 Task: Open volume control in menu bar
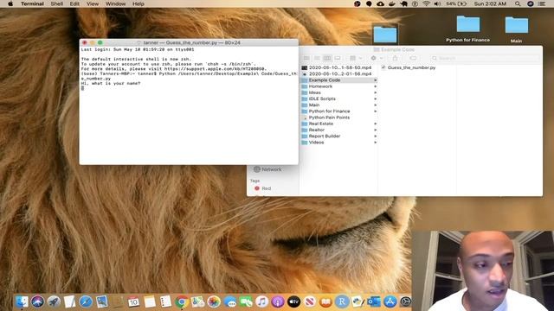point(437,3)
